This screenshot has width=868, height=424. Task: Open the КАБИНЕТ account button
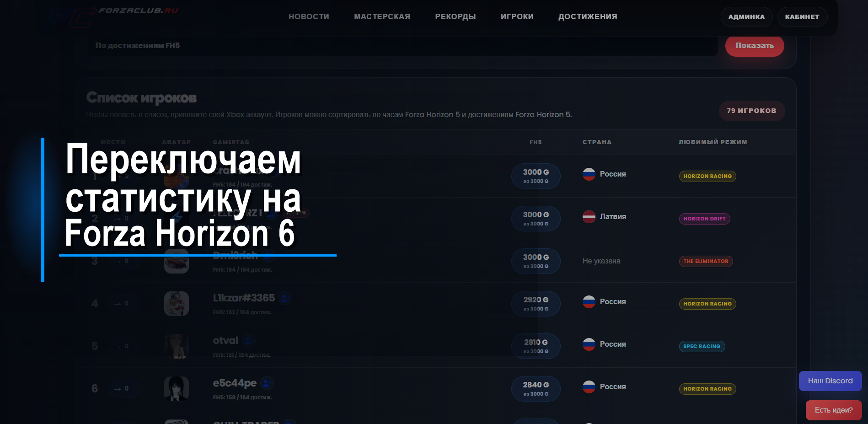click(802, 17)
